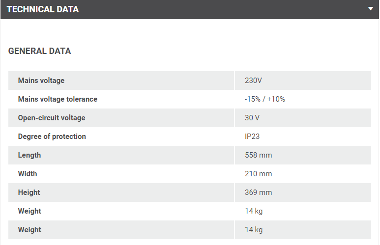Viewport: 380px width, 245px height.
Task: Click the -15% / +10% tolerance value
Action: coord(265,99)
